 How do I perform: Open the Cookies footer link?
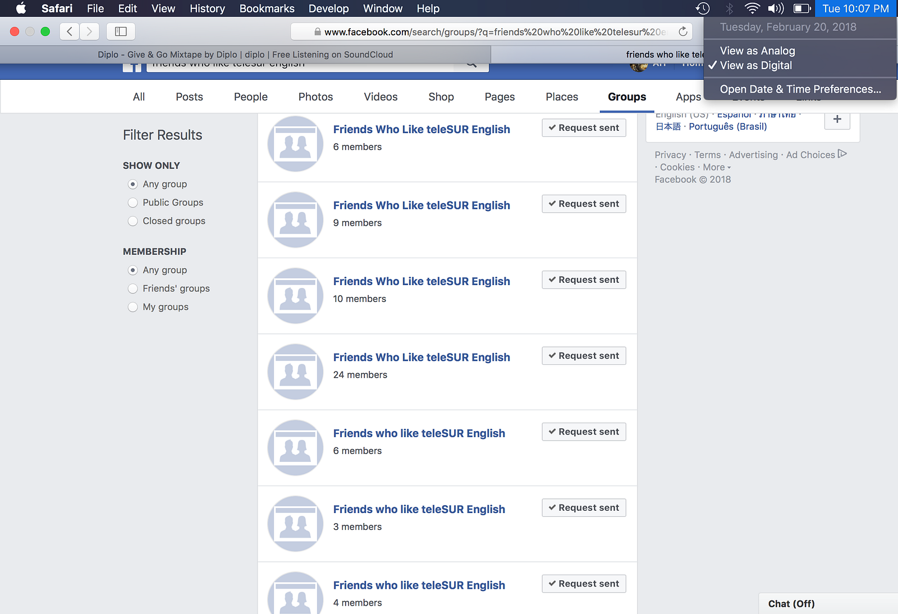coord(677,167)
